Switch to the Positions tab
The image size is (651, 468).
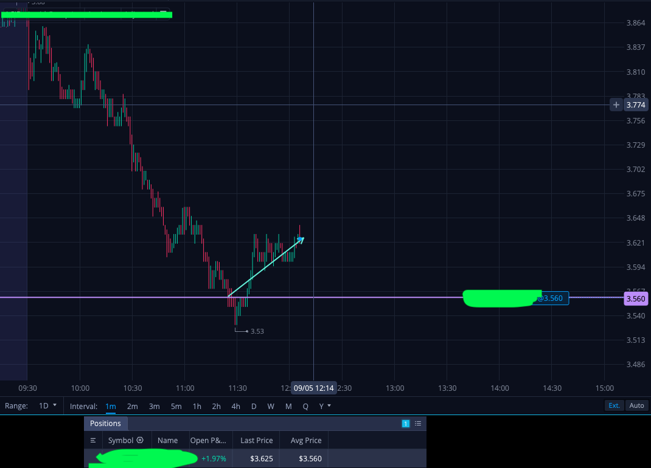pyautogui.click(x=105, y=423)
